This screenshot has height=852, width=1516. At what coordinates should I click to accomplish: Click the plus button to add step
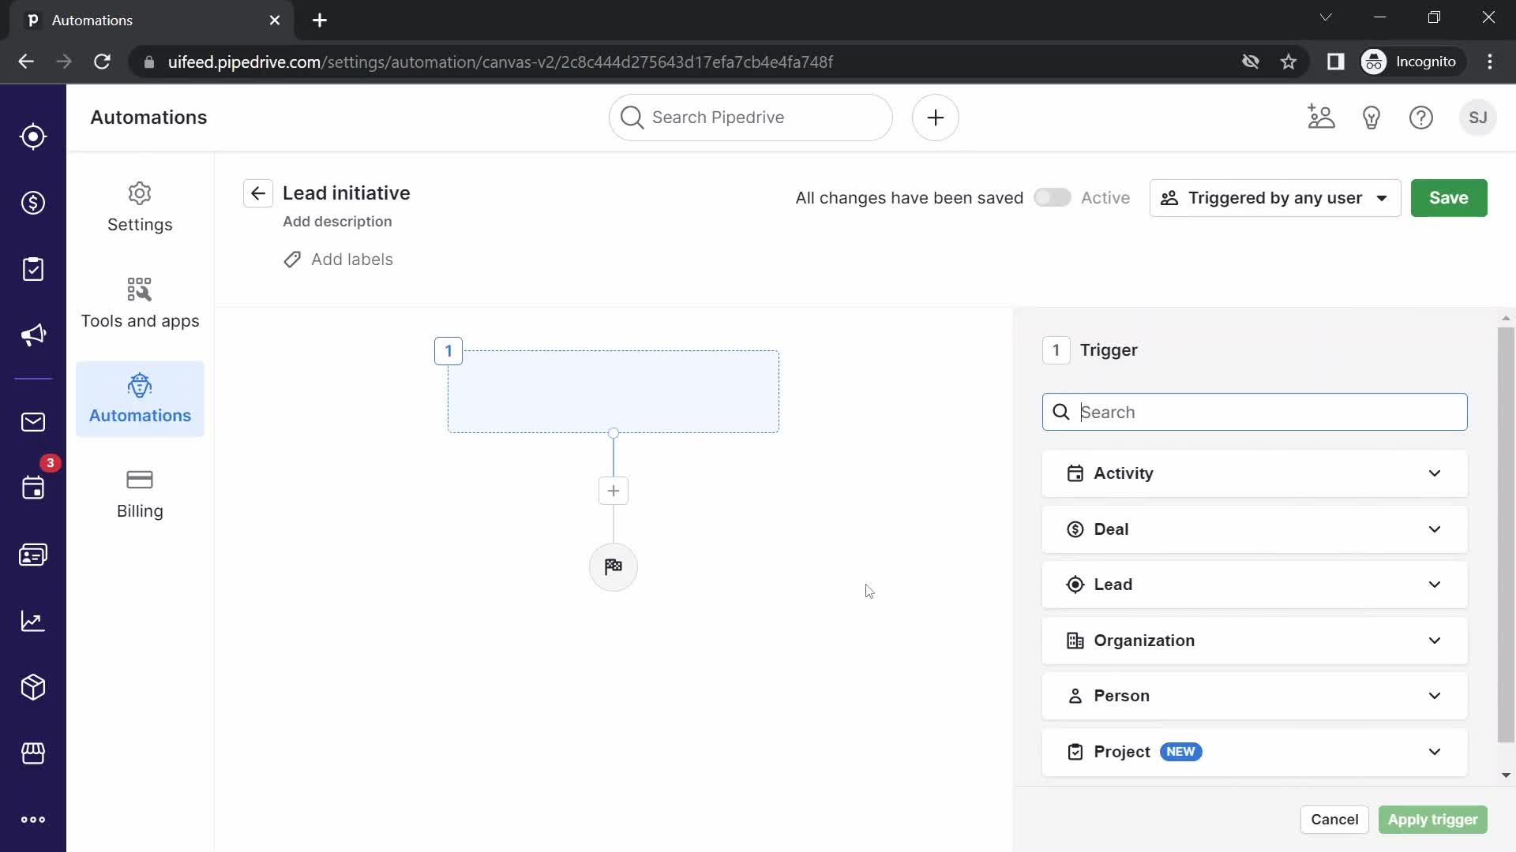tap(614, 490)
